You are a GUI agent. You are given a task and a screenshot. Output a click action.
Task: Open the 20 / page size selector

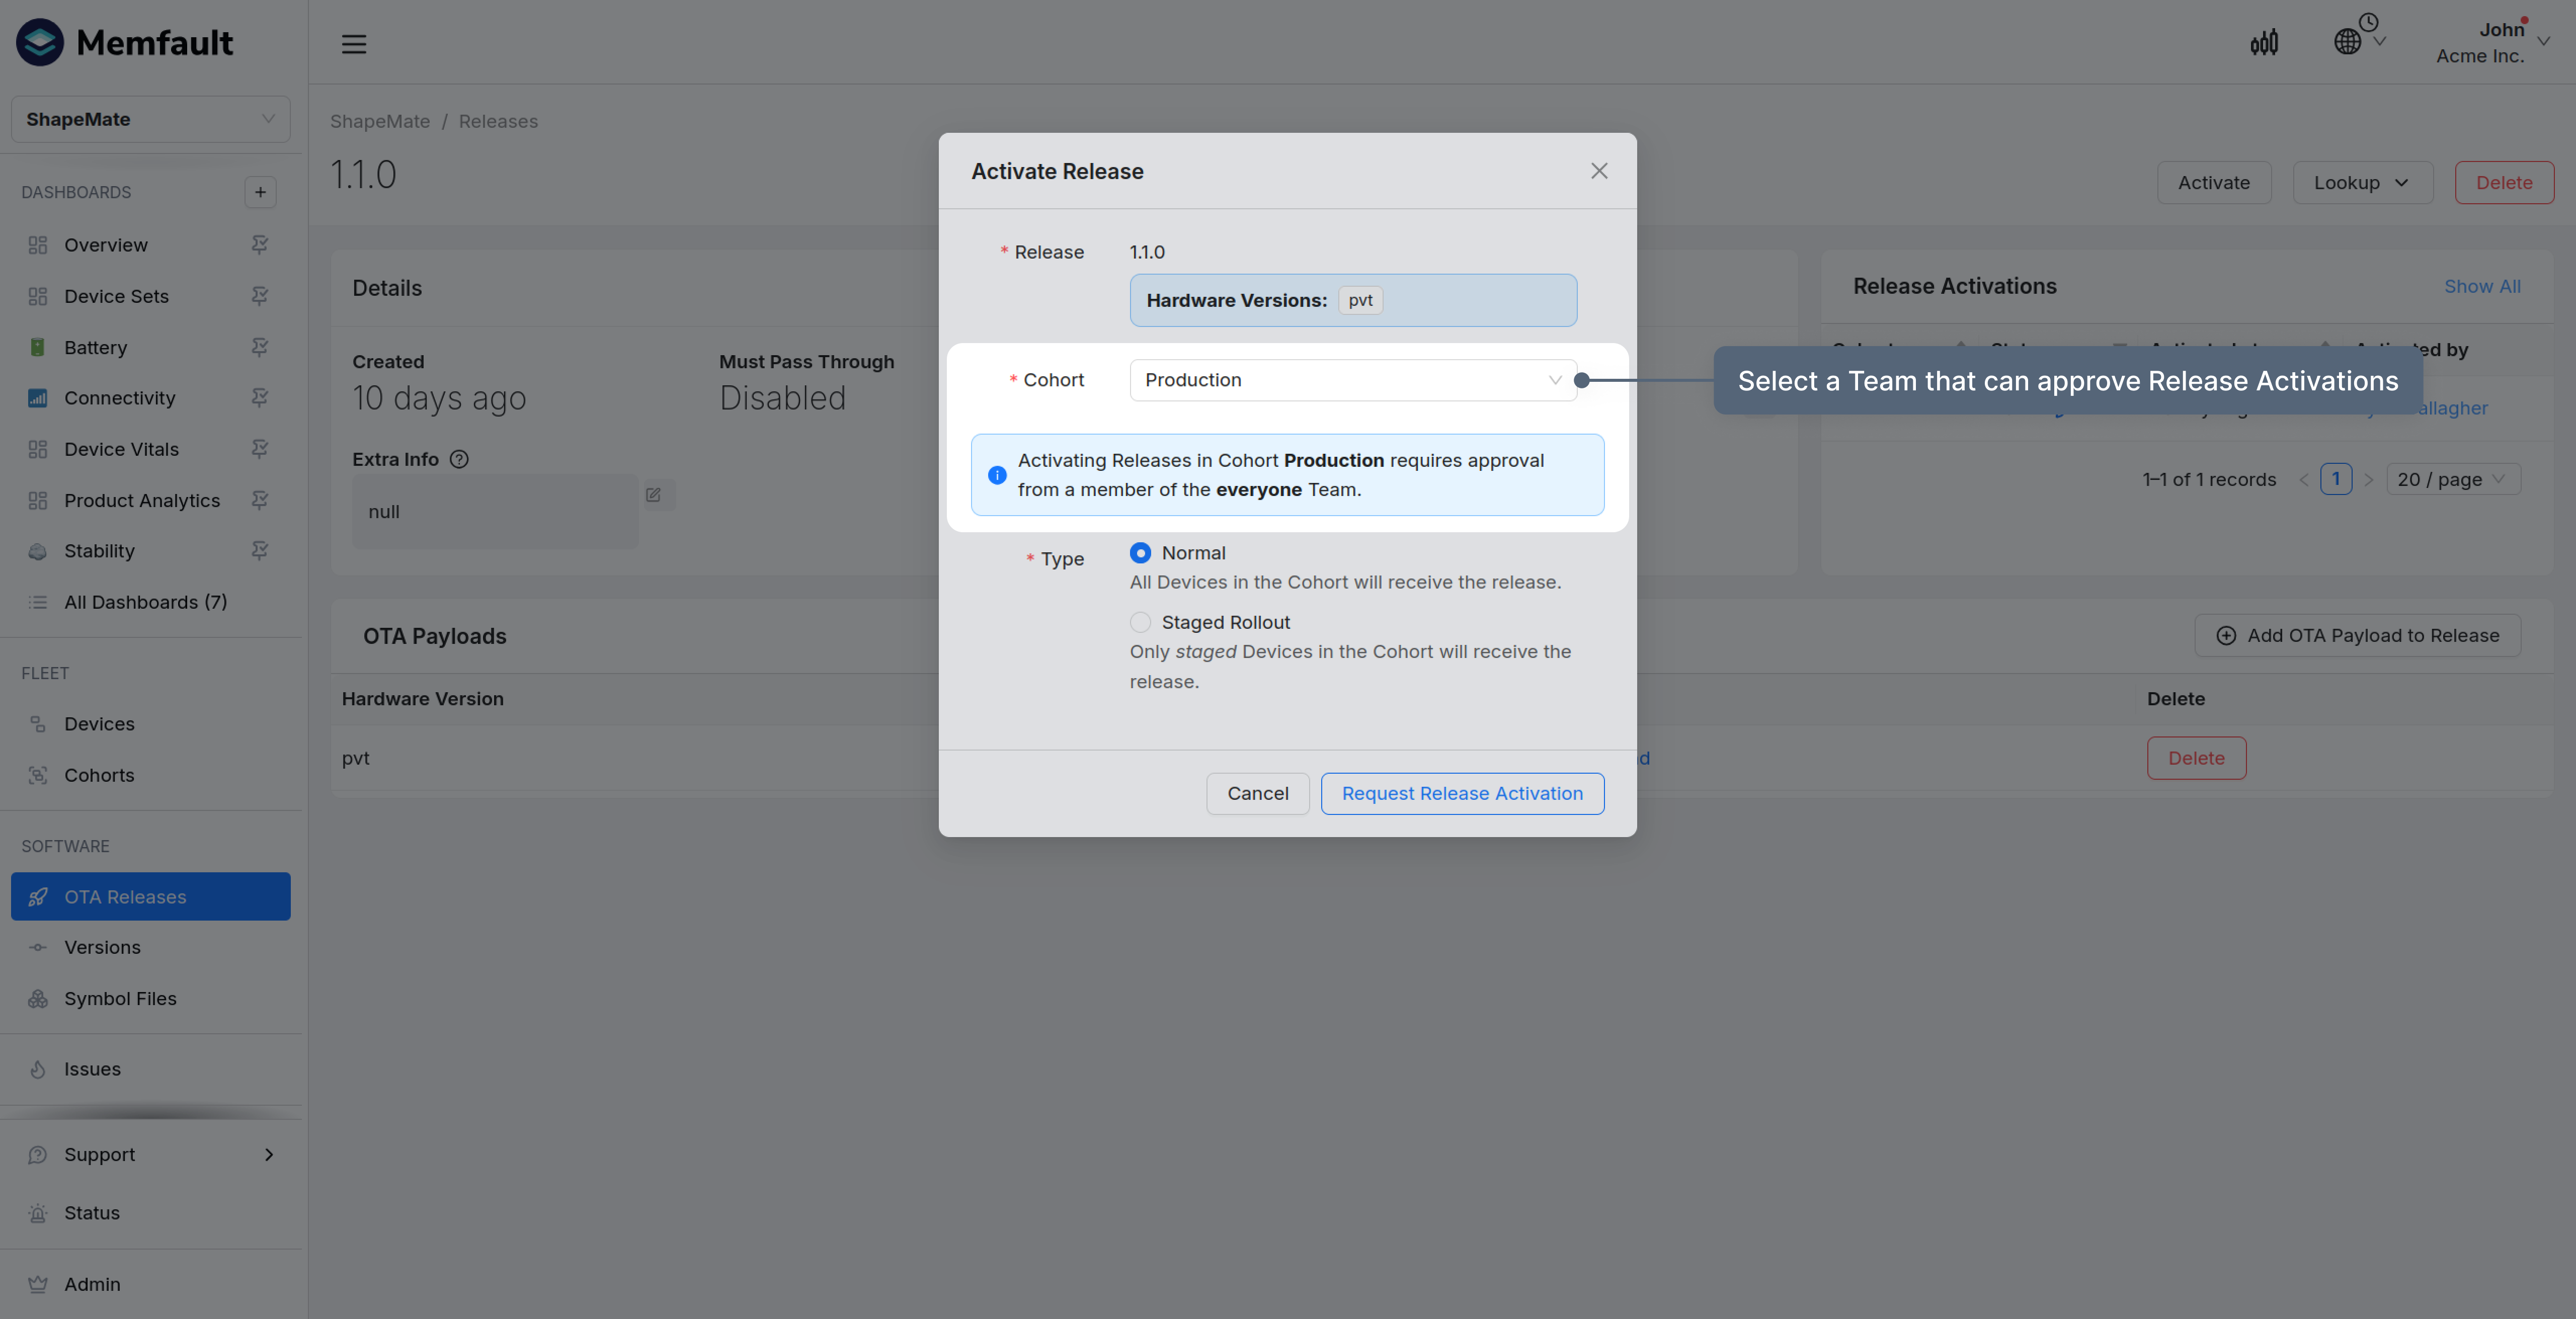tap(2452, 479)
